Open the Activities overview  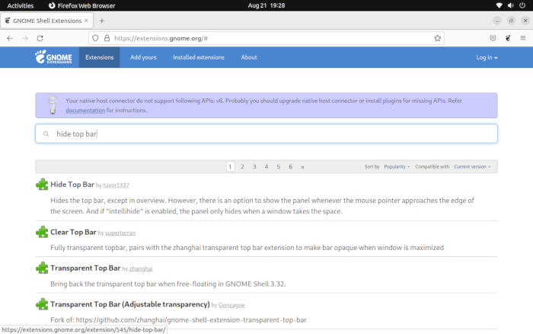coord(21,5)
